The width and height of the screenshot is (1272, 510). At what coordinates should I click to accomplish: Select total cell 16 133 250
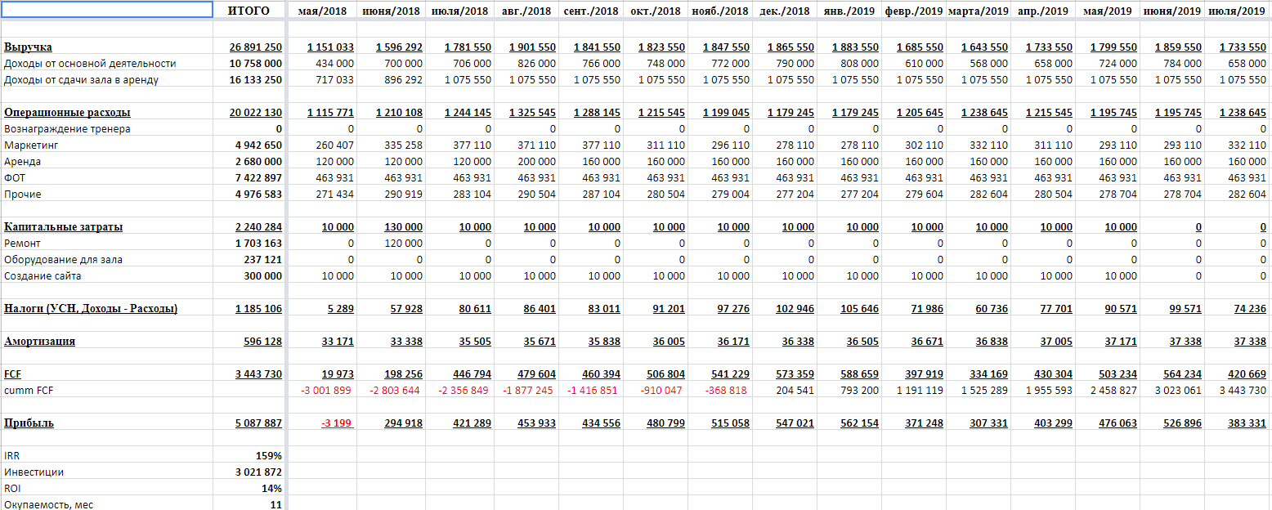point(249,80)
